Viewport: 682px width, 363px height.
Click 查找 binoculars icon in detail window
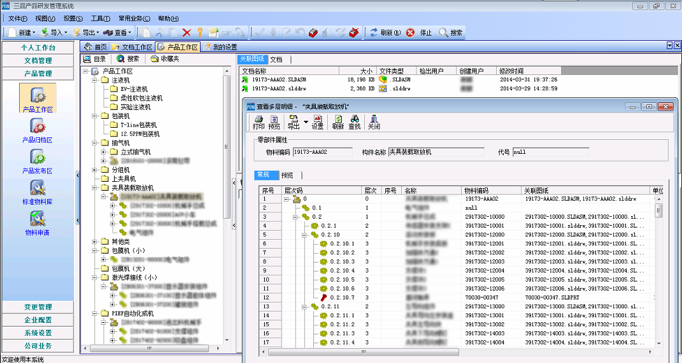coord(355,122)
